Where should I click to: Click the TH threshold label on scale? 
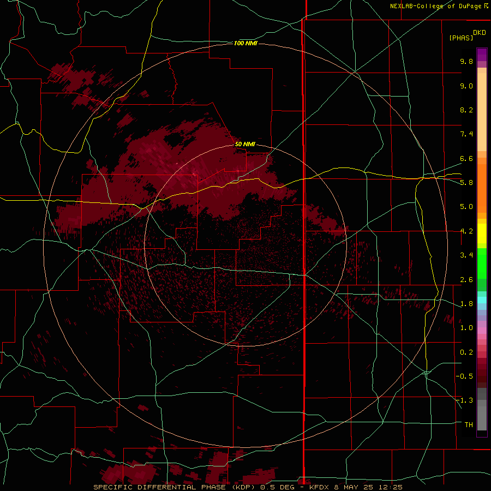click(x=469, y=425)
